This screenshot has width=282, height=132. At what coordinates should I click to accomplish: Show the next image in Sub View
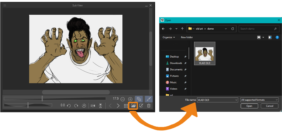[x=118, y=106]
